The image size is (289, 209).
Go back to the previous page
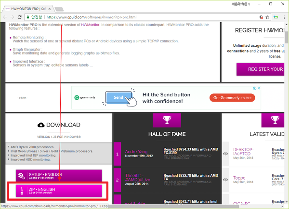[x=5, y=17]
